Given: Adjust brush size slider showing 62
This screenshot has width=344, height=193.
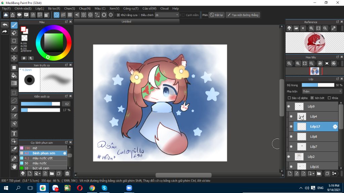Looking at the screenshot, I should (40, 104).
